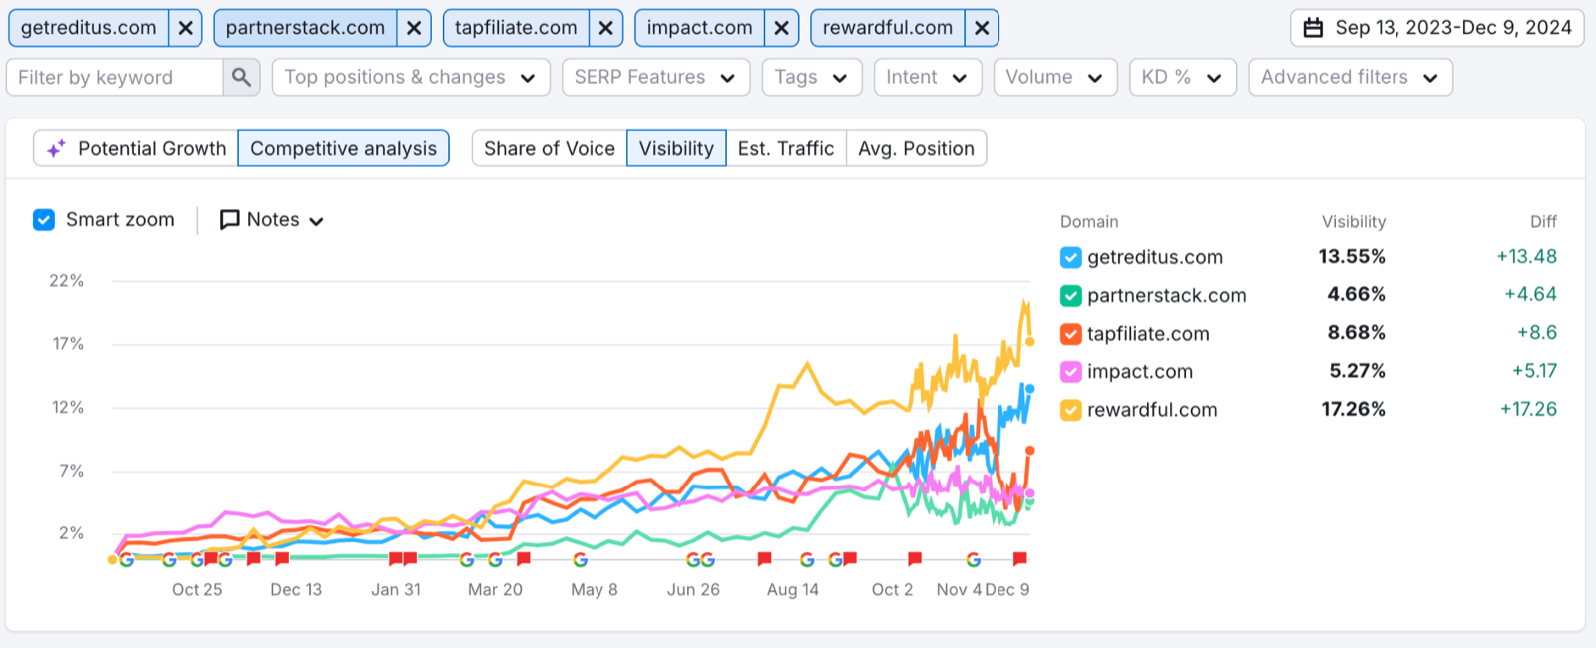The width and height of the screenshot is (1596, 648).
Task: Click the +8.6 diff value
Action: 1537,333
